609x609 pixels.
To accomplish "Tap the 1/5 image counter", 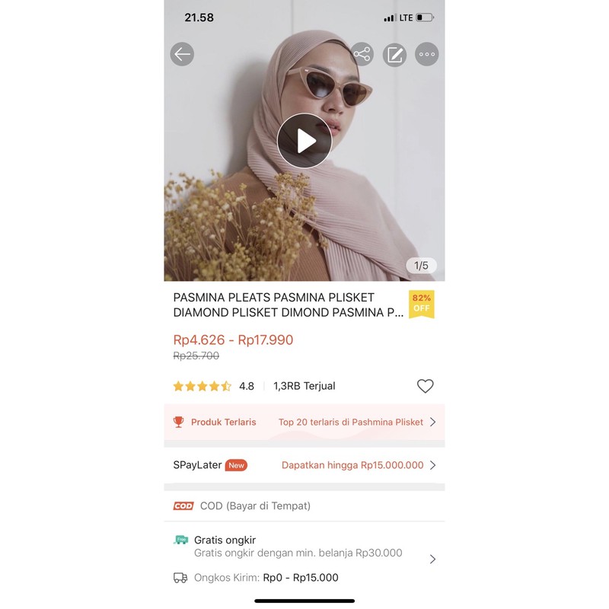I will (422, 266).
